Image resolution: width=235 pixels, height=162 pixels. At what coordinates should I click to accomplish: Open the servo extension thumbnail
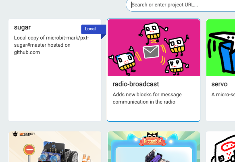click(x=220, y=48)
